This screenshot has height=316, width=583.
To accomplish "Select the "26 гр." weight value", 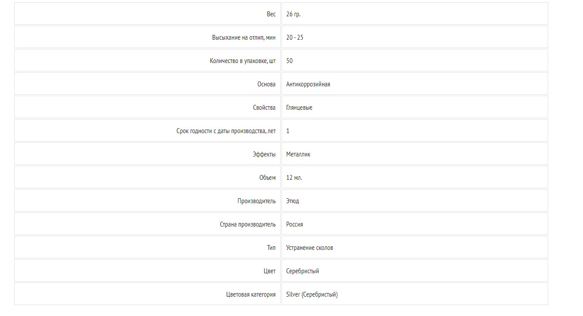I will (x=293, y=14).
